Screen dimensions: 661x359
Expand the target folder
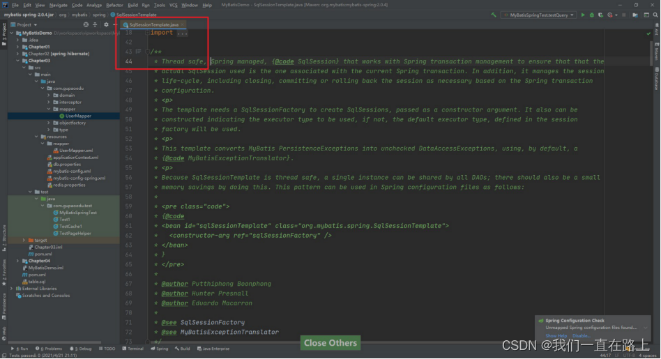[24, 240]
